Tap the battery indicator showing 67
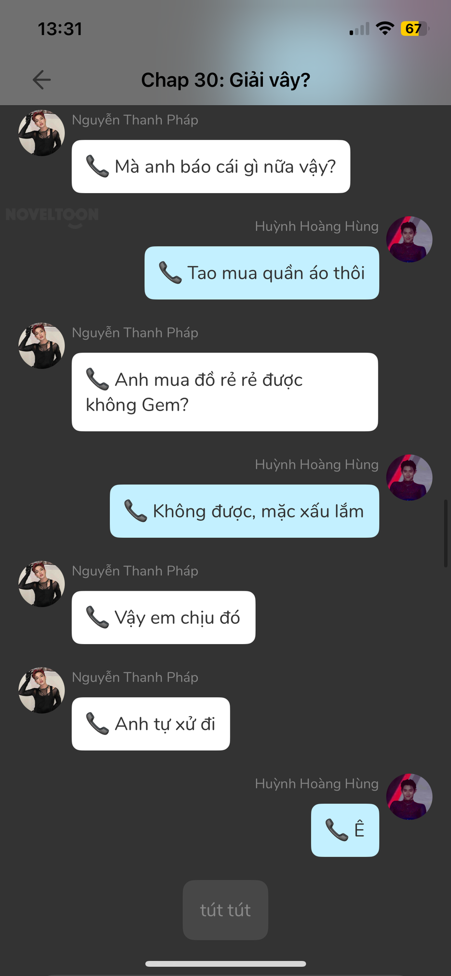Screen dimensions: 451x976 click(415, 28)
